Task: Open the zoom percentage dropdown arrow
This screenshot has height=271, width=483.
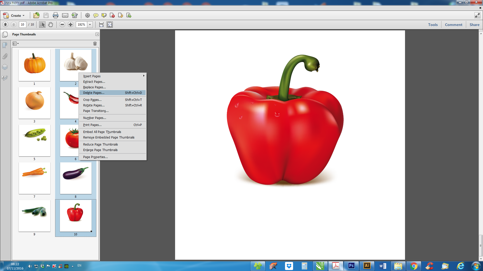Action: pyautogui.click(x=90, y=25)
